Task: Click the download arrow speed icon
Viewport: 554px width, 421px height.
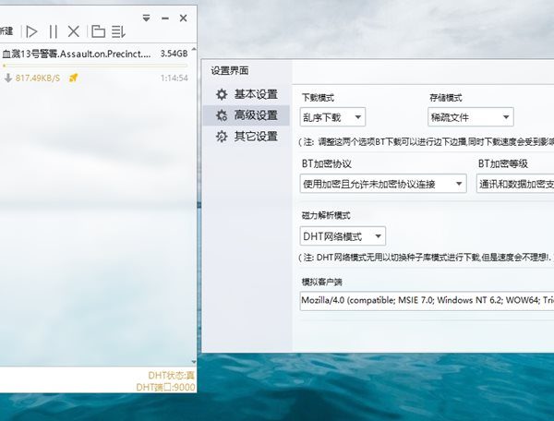Action: point(7,78)
